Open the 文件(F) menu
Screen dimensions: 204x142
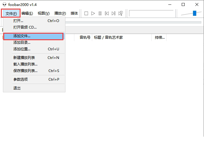(11, 13)
